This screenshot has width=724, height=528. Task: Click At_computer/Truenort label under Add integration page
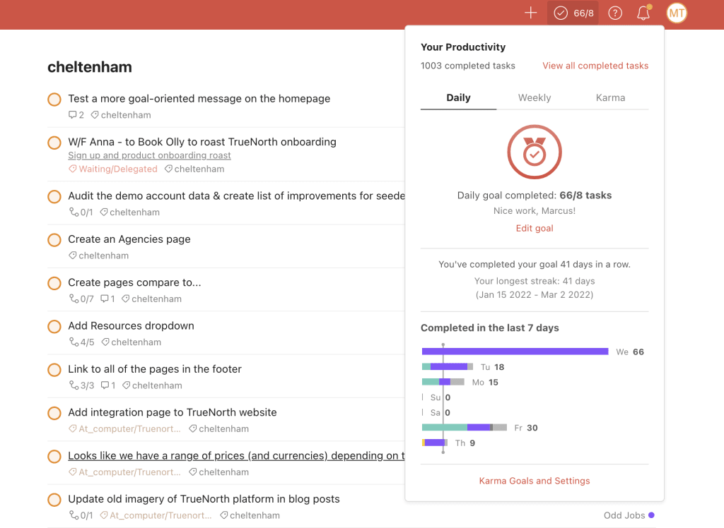coord(124,429)
